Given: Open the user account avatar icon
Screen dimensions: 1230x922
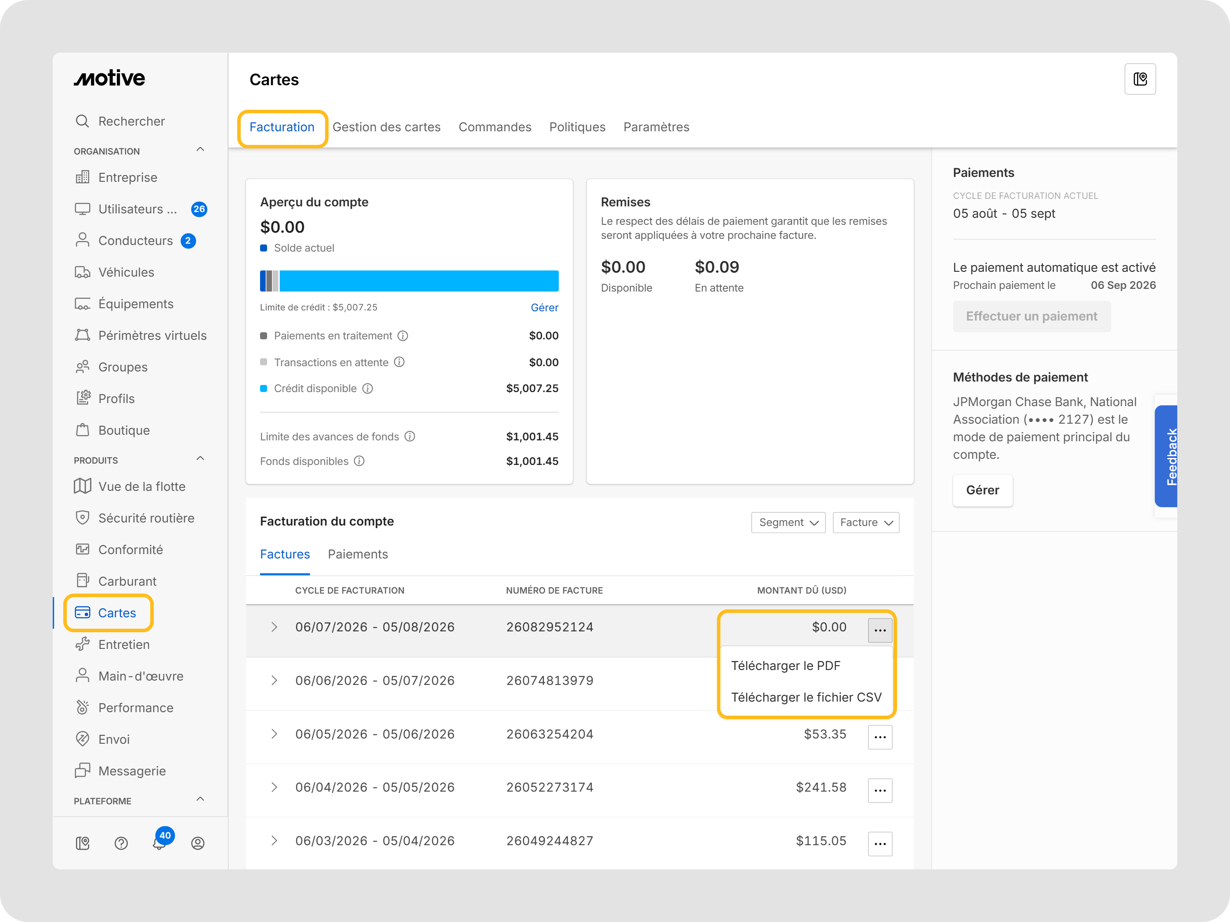Looking at the screenshot, I should [198, 844].
